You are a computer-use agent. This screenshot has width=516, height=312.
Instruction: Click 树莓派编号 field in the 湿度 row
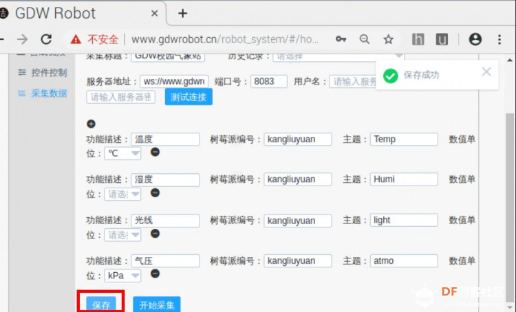coord(298,179)
